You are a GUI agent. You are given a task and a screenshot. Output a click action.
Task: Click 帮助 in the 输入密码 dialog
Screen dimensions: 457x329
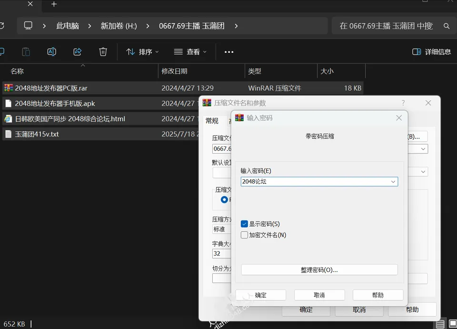click(x=378, y=295)
